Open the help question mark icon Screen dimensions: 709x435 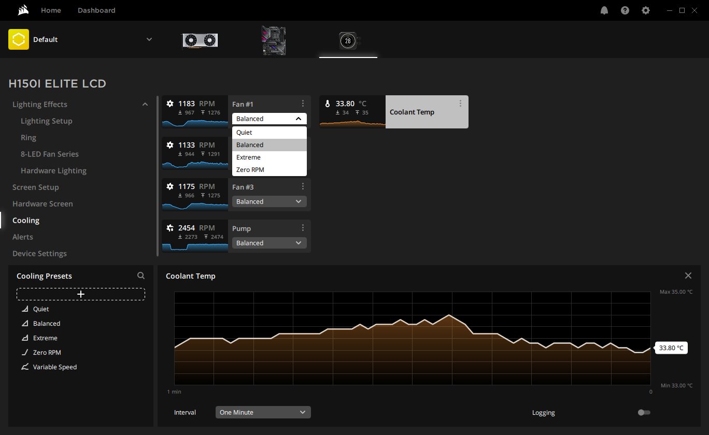[625, 10]
